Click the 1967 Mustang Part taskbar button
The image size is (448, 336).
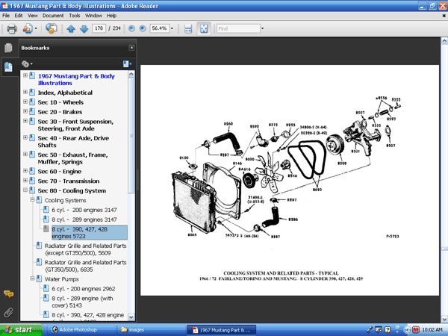coord(222,330)
